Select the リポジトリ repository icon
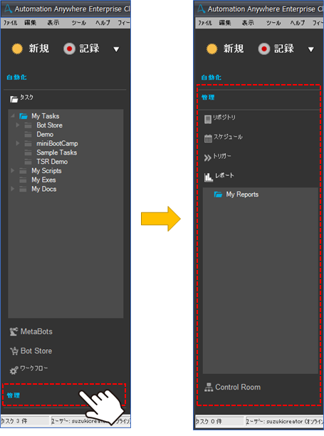Image resolution: width=324 pixels, height=436 pixels. (208, 119)
